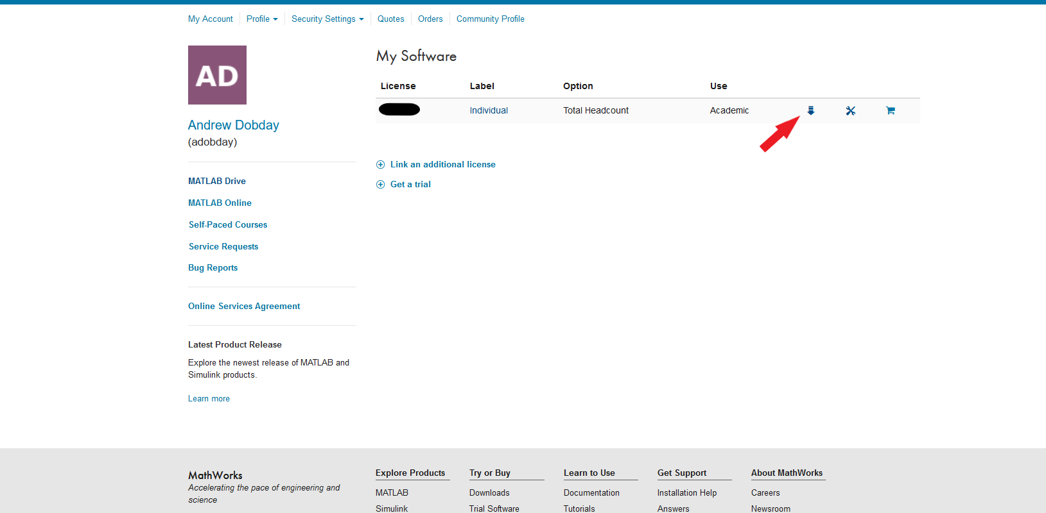Viewport: 1046px width, 513px height.
Task: Click the Get Support footer heading
Action: (682, 473)
